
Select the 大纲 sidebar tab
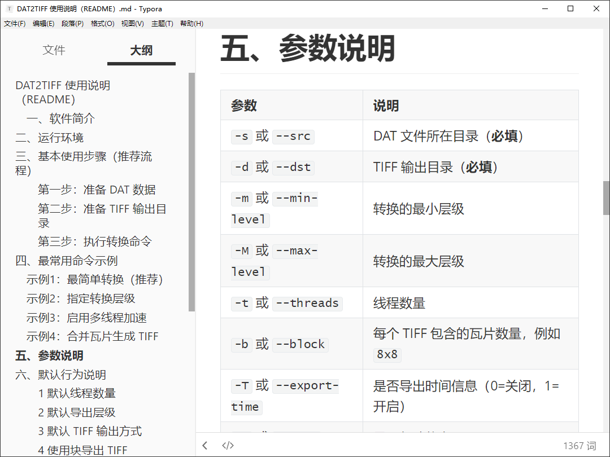pyautogui.click(x=141, y=50)
